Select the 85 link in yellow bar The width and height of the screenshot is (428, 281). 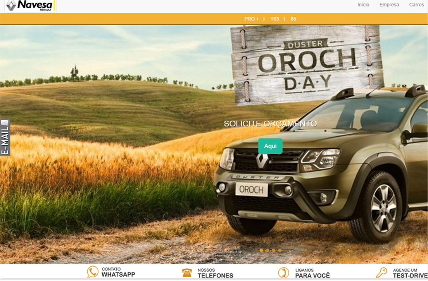pyautogui.click(x=293, y=19)
